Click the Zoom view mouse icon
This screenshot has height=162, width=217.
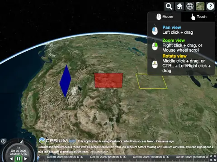point(155,45)
